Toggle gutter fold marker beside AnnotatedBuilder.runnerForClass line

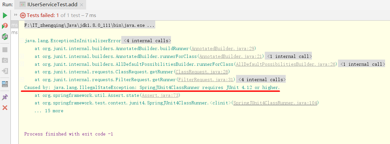22,56
